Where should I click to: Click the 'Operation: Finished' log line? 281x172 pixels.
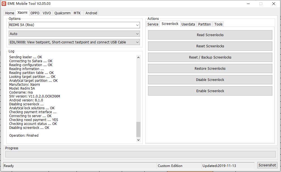(x=24, y=136)
